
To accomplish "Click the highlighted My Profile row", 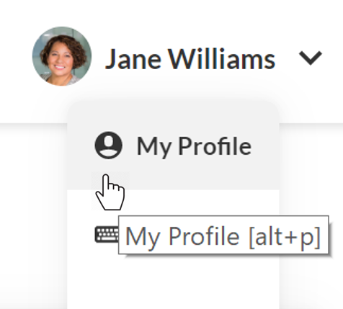I will click(173, 145).
